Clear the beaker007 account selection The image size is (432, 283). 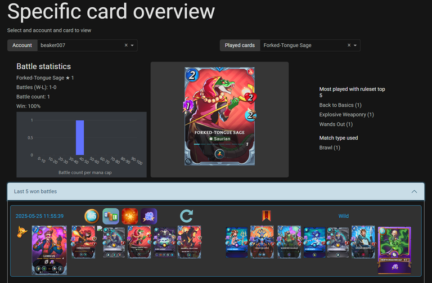126,45
